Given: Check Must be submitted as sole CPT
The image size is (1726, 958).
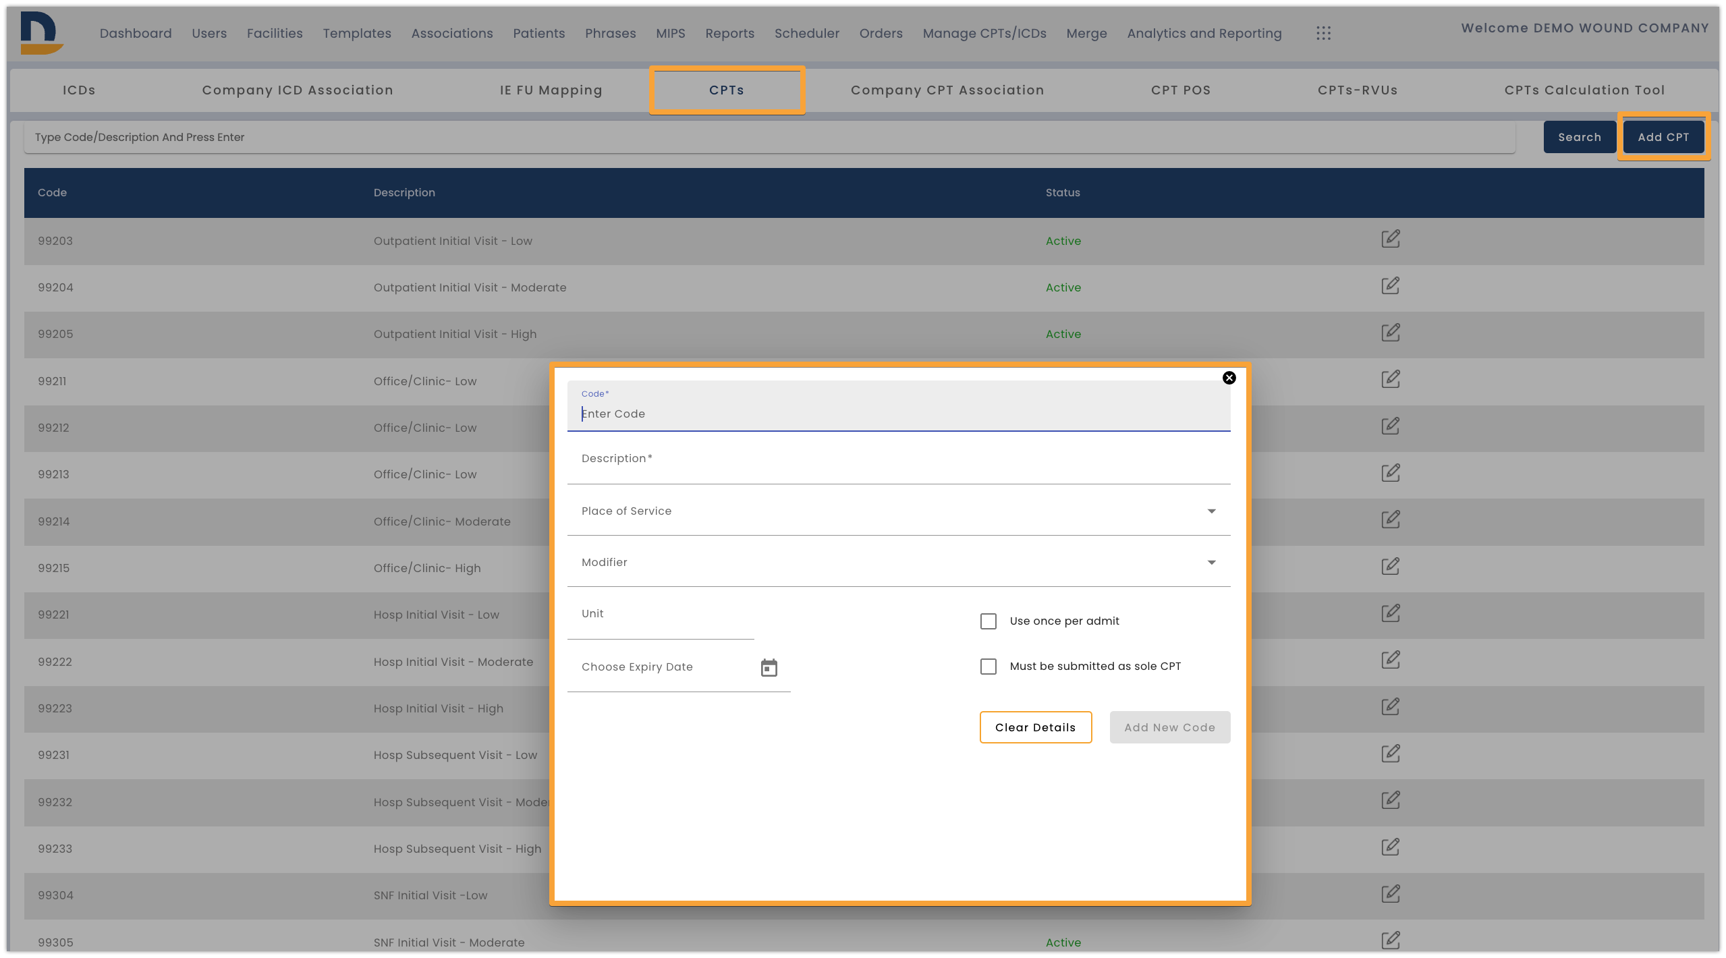Looking at the screenshot, I should [988, 667].
